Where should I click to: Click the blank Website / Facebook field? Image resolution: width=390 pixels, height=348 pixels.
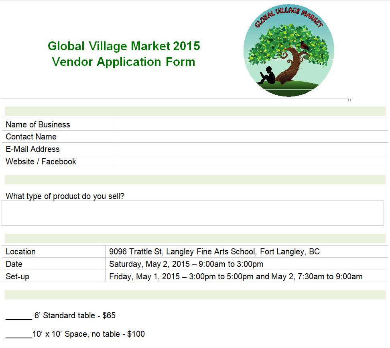click(x=251, y=162)
